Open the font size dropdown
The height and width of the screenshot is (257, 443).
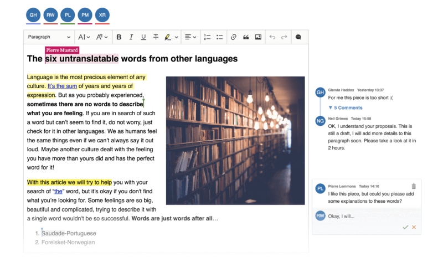pos(84,37)
